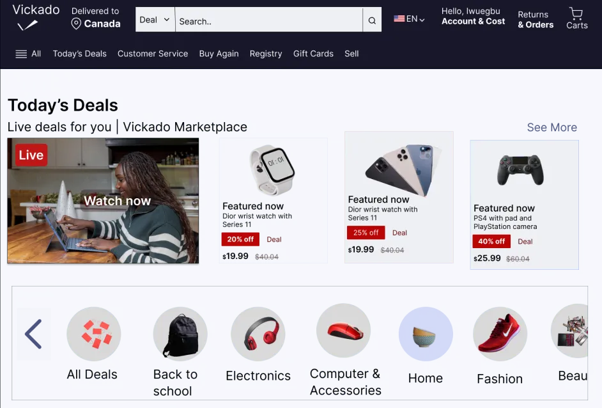
Task: Click the Vickado logo
Action: click(x=36, y=17)
